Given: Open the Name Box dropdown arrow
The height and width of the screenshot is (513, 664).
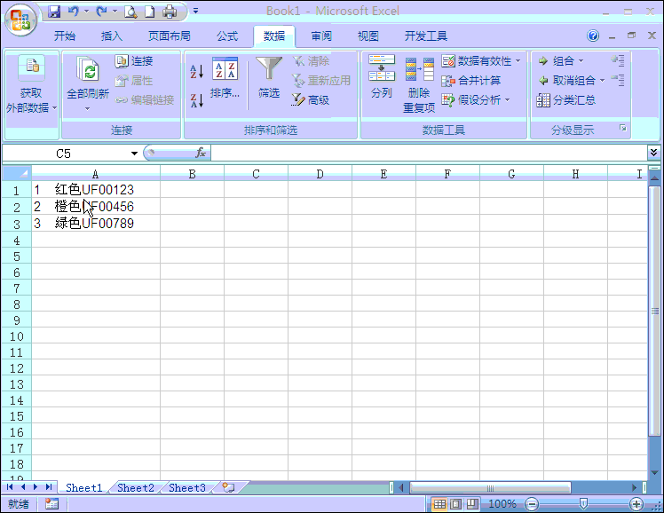Looking at the screenshot, I should [x=134, y=154].
